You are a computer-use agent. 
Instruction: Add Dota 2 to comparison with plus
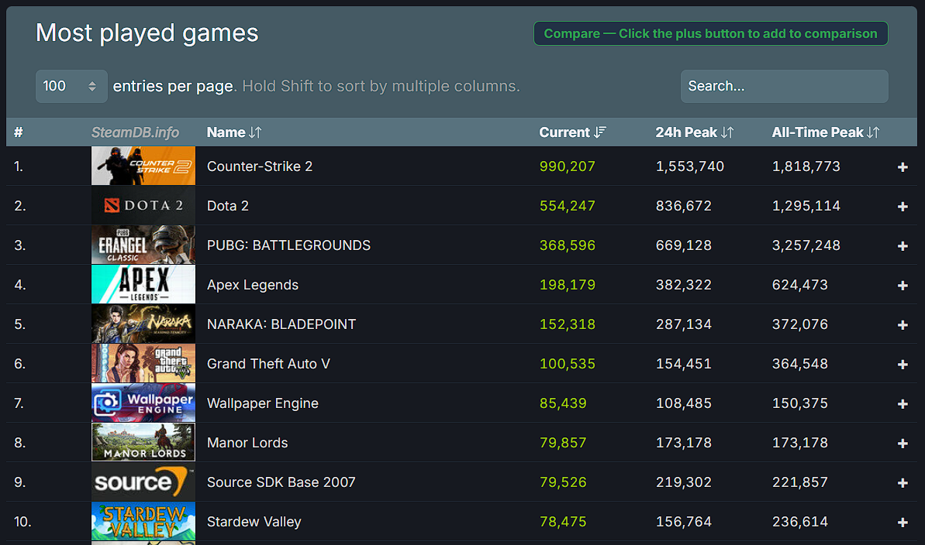point(902,206)
